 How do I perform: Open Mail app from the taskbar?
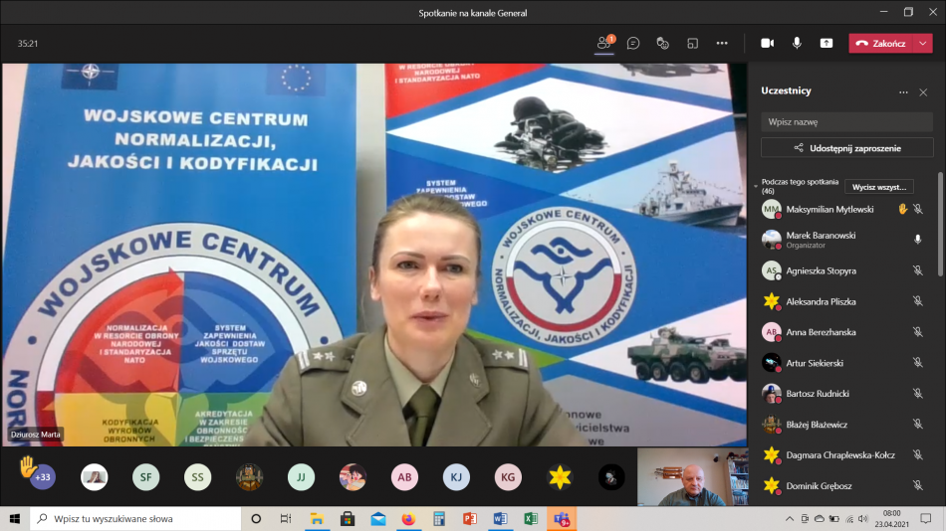(x=377, y=518)
